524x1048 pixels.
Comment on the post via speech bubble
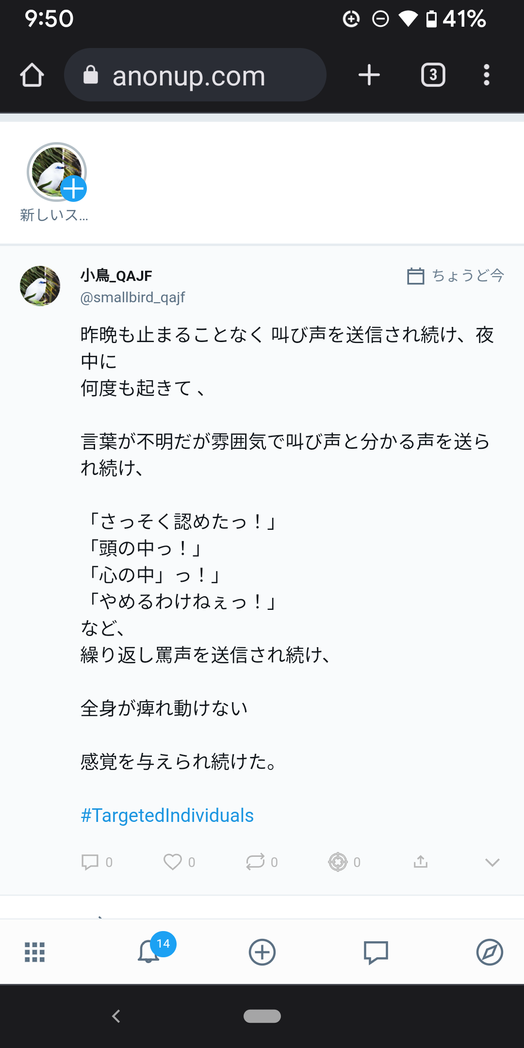coord(90,862)
